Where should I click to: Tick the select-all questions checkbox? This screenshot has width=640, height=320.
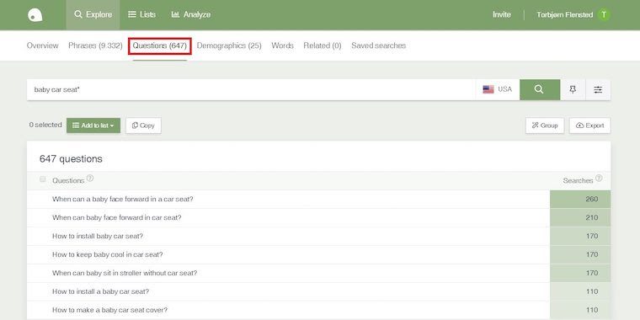tap(42, 179)
